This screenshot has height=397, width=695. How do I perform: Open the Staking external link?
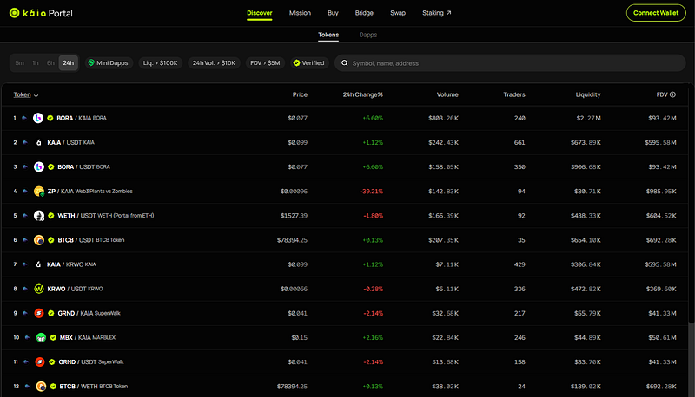437,13
